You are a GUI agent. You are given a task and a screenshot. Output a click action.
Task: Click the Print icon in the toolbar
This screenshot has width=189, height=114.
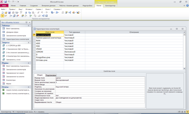tap(13, 12)
